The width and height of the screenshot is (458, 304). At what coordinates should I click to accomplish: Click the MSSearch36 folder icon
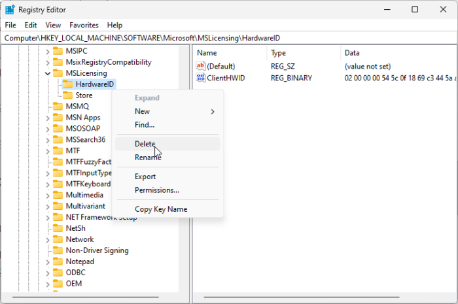[x=58, y=140]
